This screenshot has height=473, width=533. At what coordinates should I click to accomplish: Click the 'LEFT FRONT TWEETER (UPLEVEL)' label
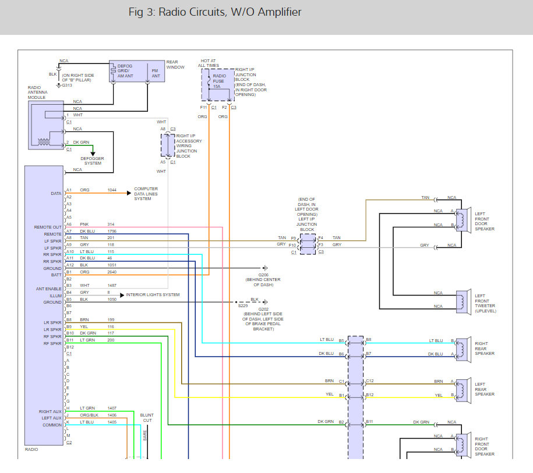485,304
